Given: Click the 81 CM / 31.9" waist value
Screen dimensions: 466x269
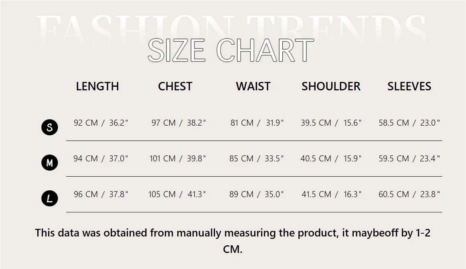Looking at the screenshot, I should tap(257, 123).
